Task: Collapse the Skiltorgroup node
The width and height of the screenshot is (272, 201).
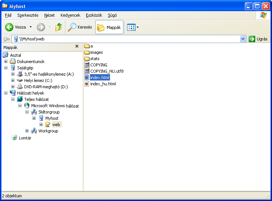Action: (27, 112)
